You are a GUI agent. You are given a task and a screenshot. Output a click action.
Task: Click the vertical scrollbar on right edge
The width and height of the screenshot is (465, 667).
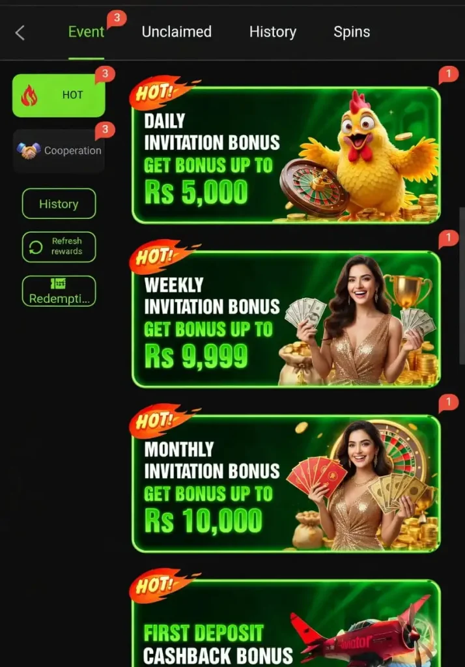pyautogui.click(x=462, y=286)
